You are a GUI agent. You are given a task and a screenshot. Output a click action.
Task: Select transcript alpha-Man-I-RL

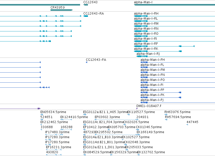146,19
